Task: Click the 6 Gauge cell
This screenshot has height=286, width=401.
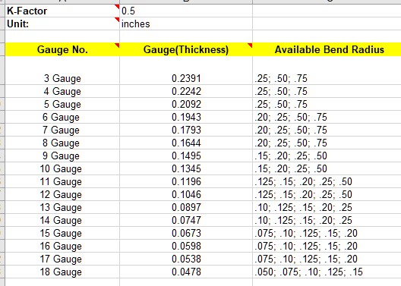Action: pyautogui.click(x=62, y=117)
